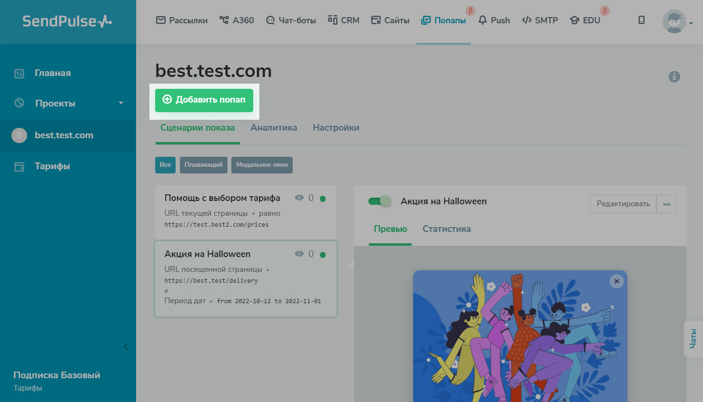Click the info icon beside the page title
The image size is (703, 402).
click(x=674, y=77)
